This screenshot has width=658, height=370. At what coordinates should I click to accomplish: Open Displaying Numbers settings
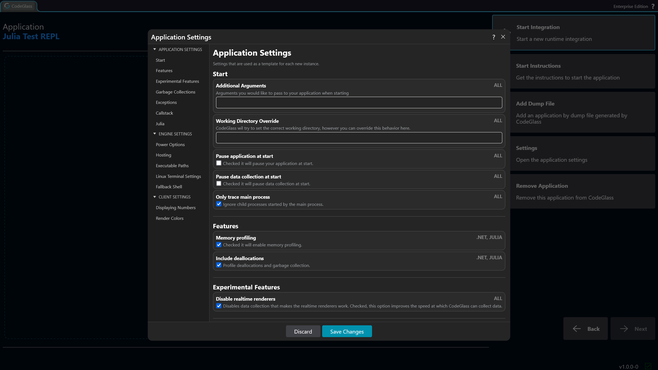tap(175, 207)
